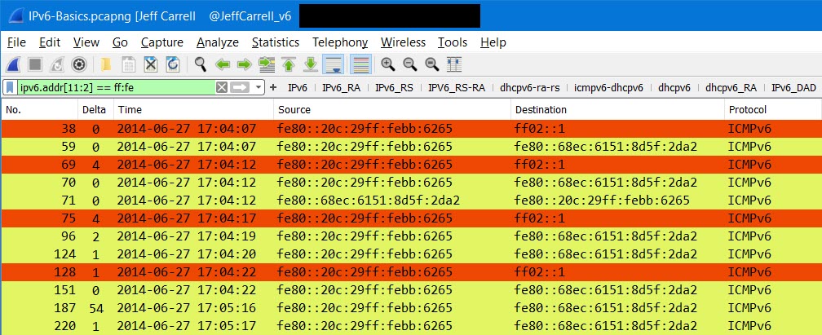
Task: Click the Stop capture square icon
Action: (x=35, y=64)
